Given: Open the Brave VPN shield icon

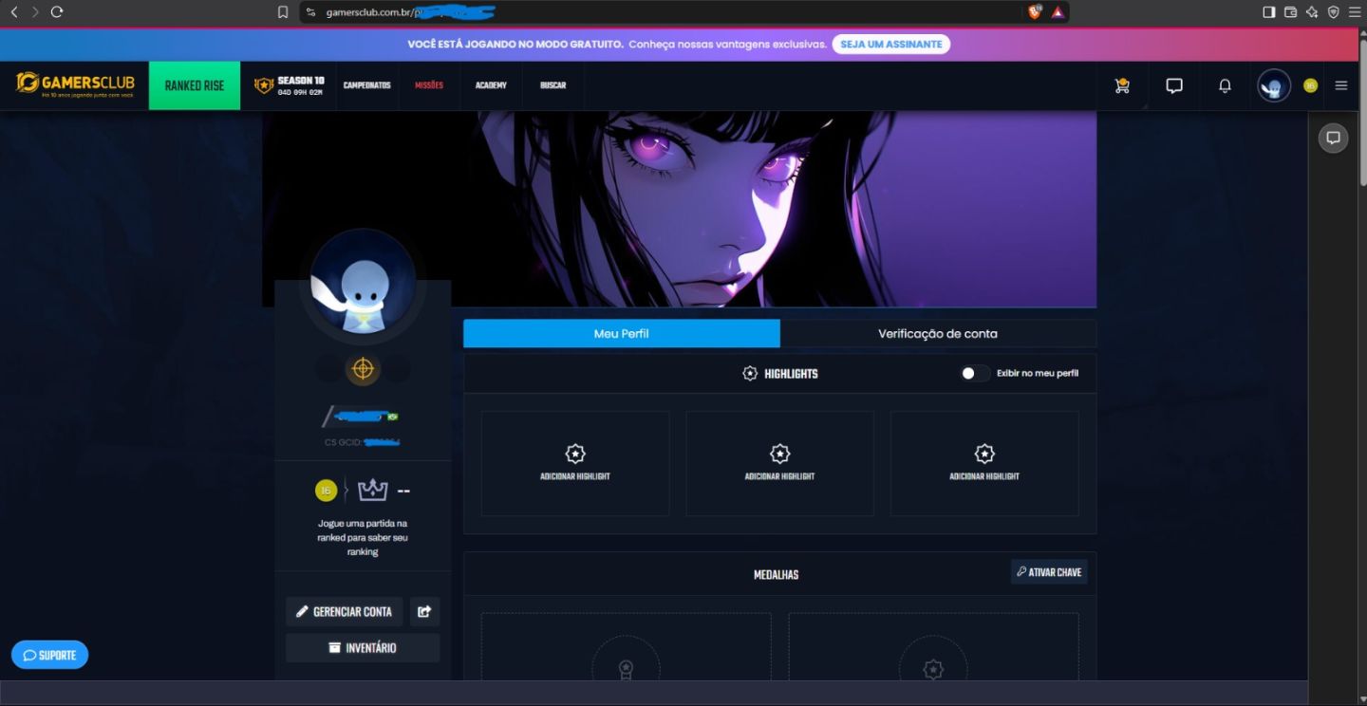Looking at the screenshot, I should (1333, 12).
